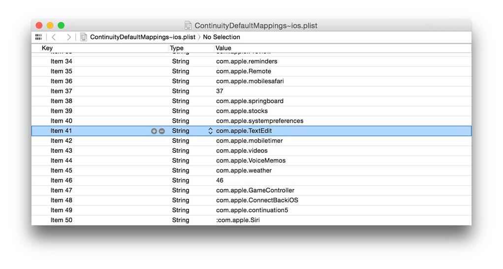This screenshot has height=269, width=503.
Task: Click the com.apple.ConnectBackiOS value
Action: pos(257,200)
